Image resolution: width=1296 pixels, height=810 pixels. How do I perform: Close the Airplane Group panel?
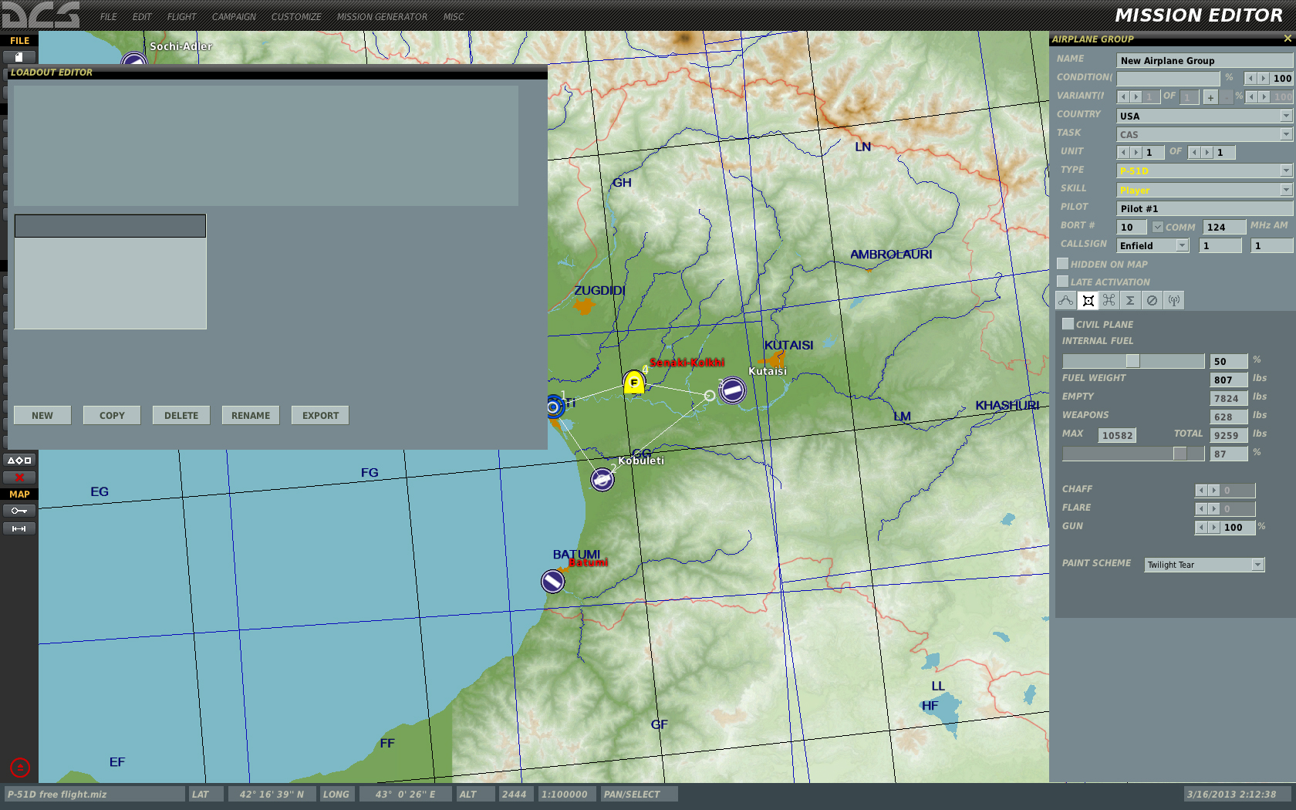tap(1287, 39)
